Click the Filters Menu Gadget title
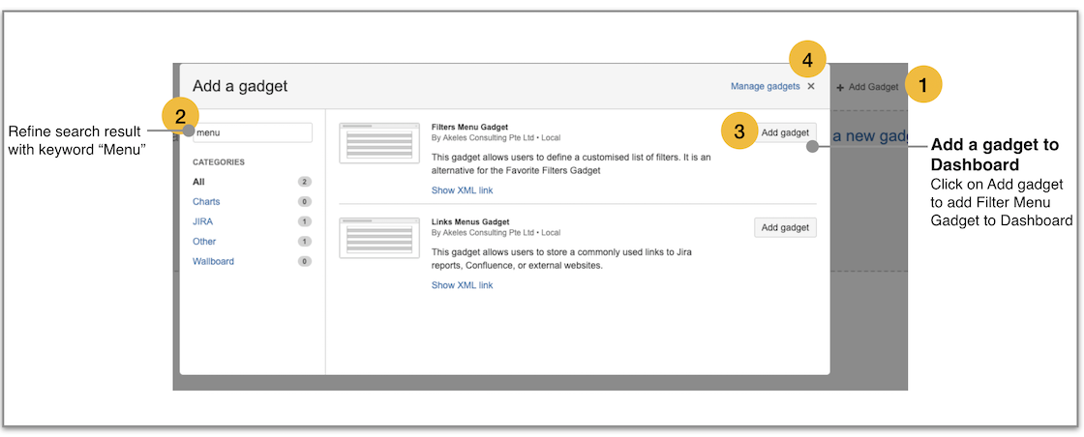Viewport: 1084px width, 437px height. point(469,127)
